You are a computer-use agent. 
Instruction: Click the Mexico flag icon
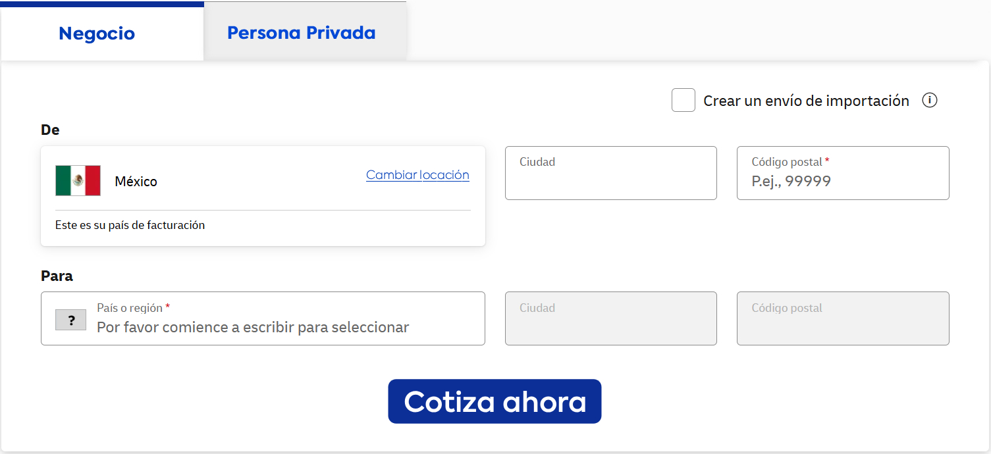point(78,181)
